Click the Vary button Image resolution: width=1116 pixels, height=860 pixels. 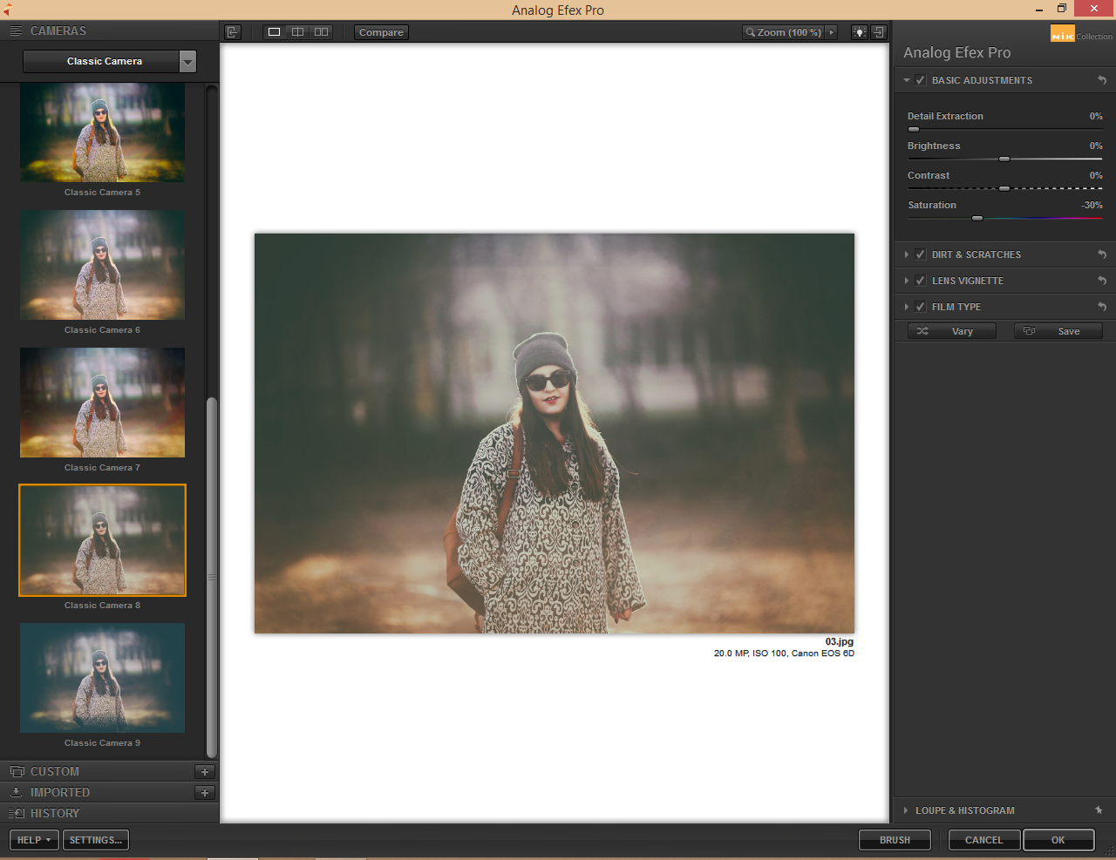[952, 331]
